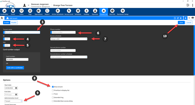Switch to the Tenant List tab
The image size is (195, 105).
(x=103, y=12)
